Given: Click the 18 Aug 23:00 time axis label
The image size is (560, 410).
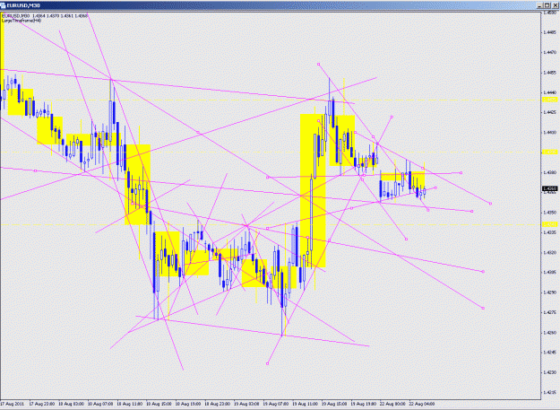Looking at the screenshot, I should click(x=217, y=404).
